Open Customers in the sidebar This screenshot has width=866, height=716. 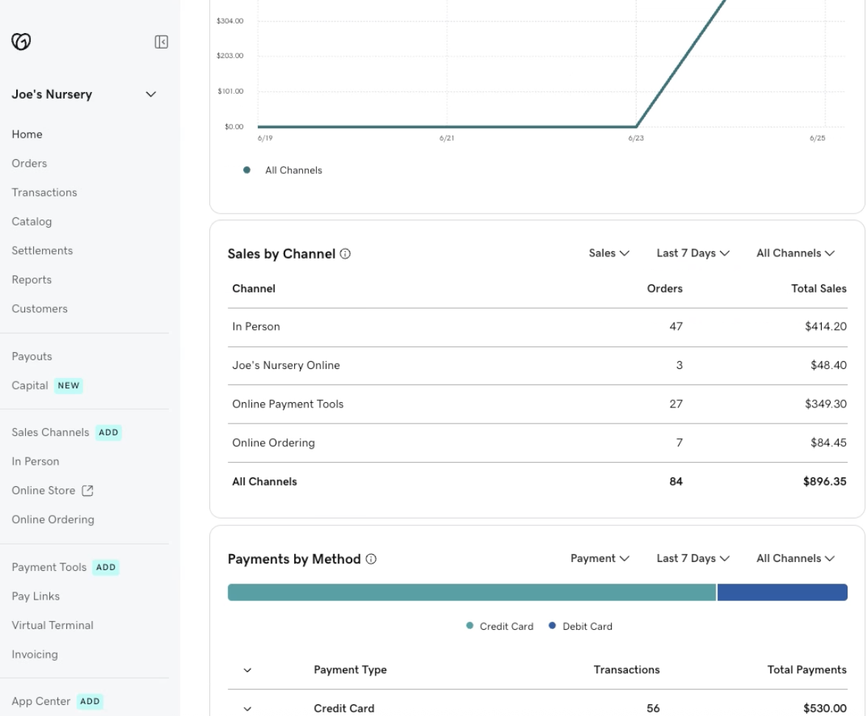tap(40, 309)
